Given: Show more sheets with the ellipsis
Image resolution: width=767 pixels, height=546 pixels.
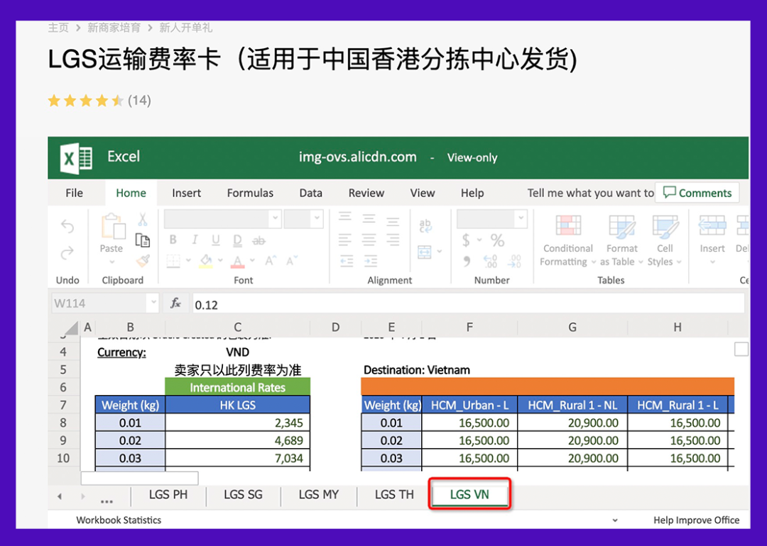Looking at the screenshot, I should coord(107,500).
